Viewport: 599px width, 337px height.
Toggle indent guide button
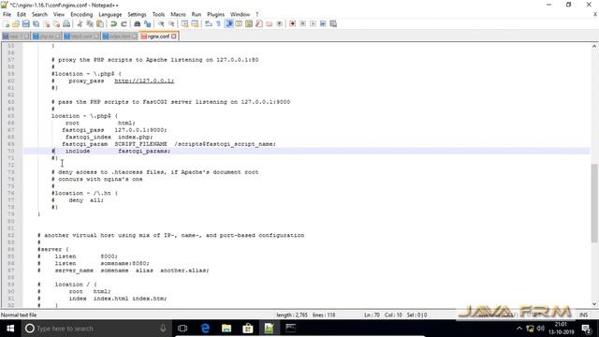pos(228,23)
